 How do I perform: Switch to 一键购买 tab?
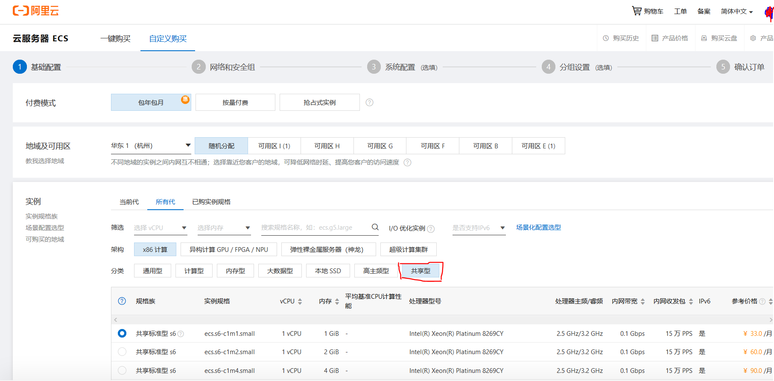tap(115, 39)
